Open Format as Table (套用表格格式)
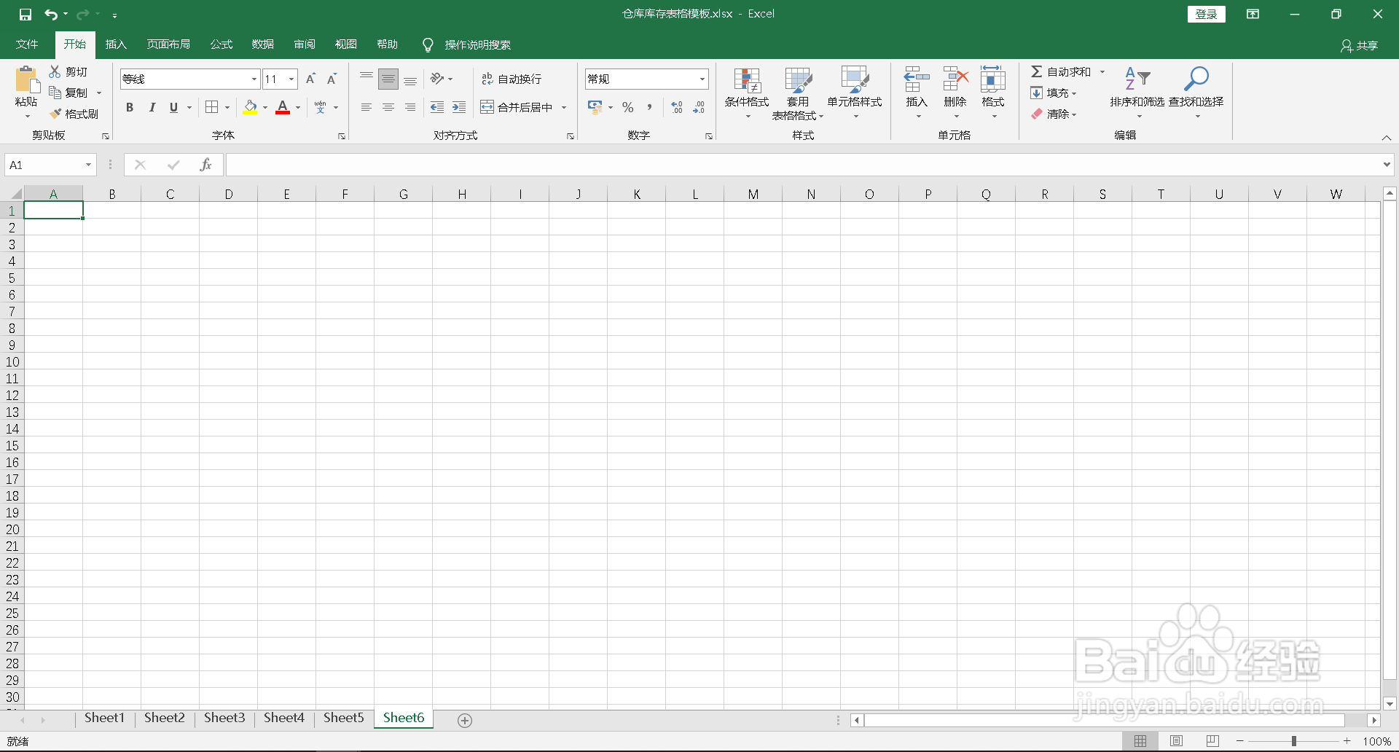The image size is (1399, 752). (798, 93)
